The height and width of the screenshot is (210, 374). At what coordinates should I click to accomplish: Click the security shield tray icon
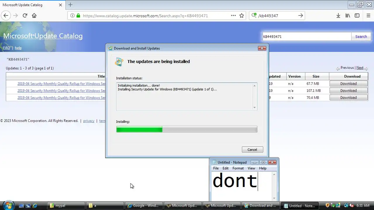click(328, 205)
